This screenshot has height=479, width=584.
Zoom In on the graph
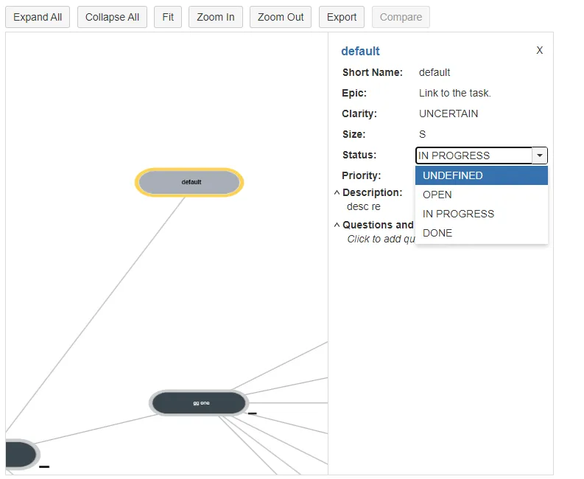point(216,17)
